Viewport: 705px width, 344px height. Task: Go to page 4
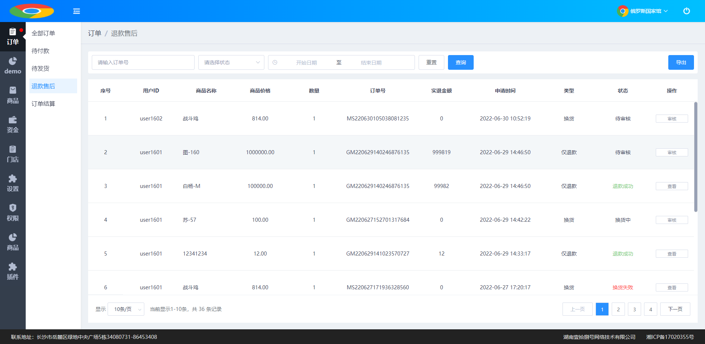tap(651, 309)
